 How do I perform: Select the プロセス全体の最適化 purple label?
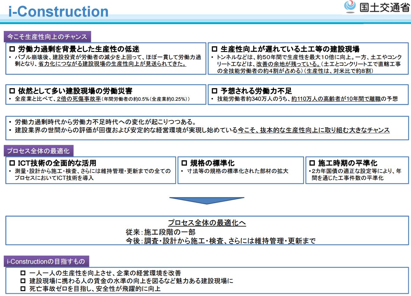point(38,151)
